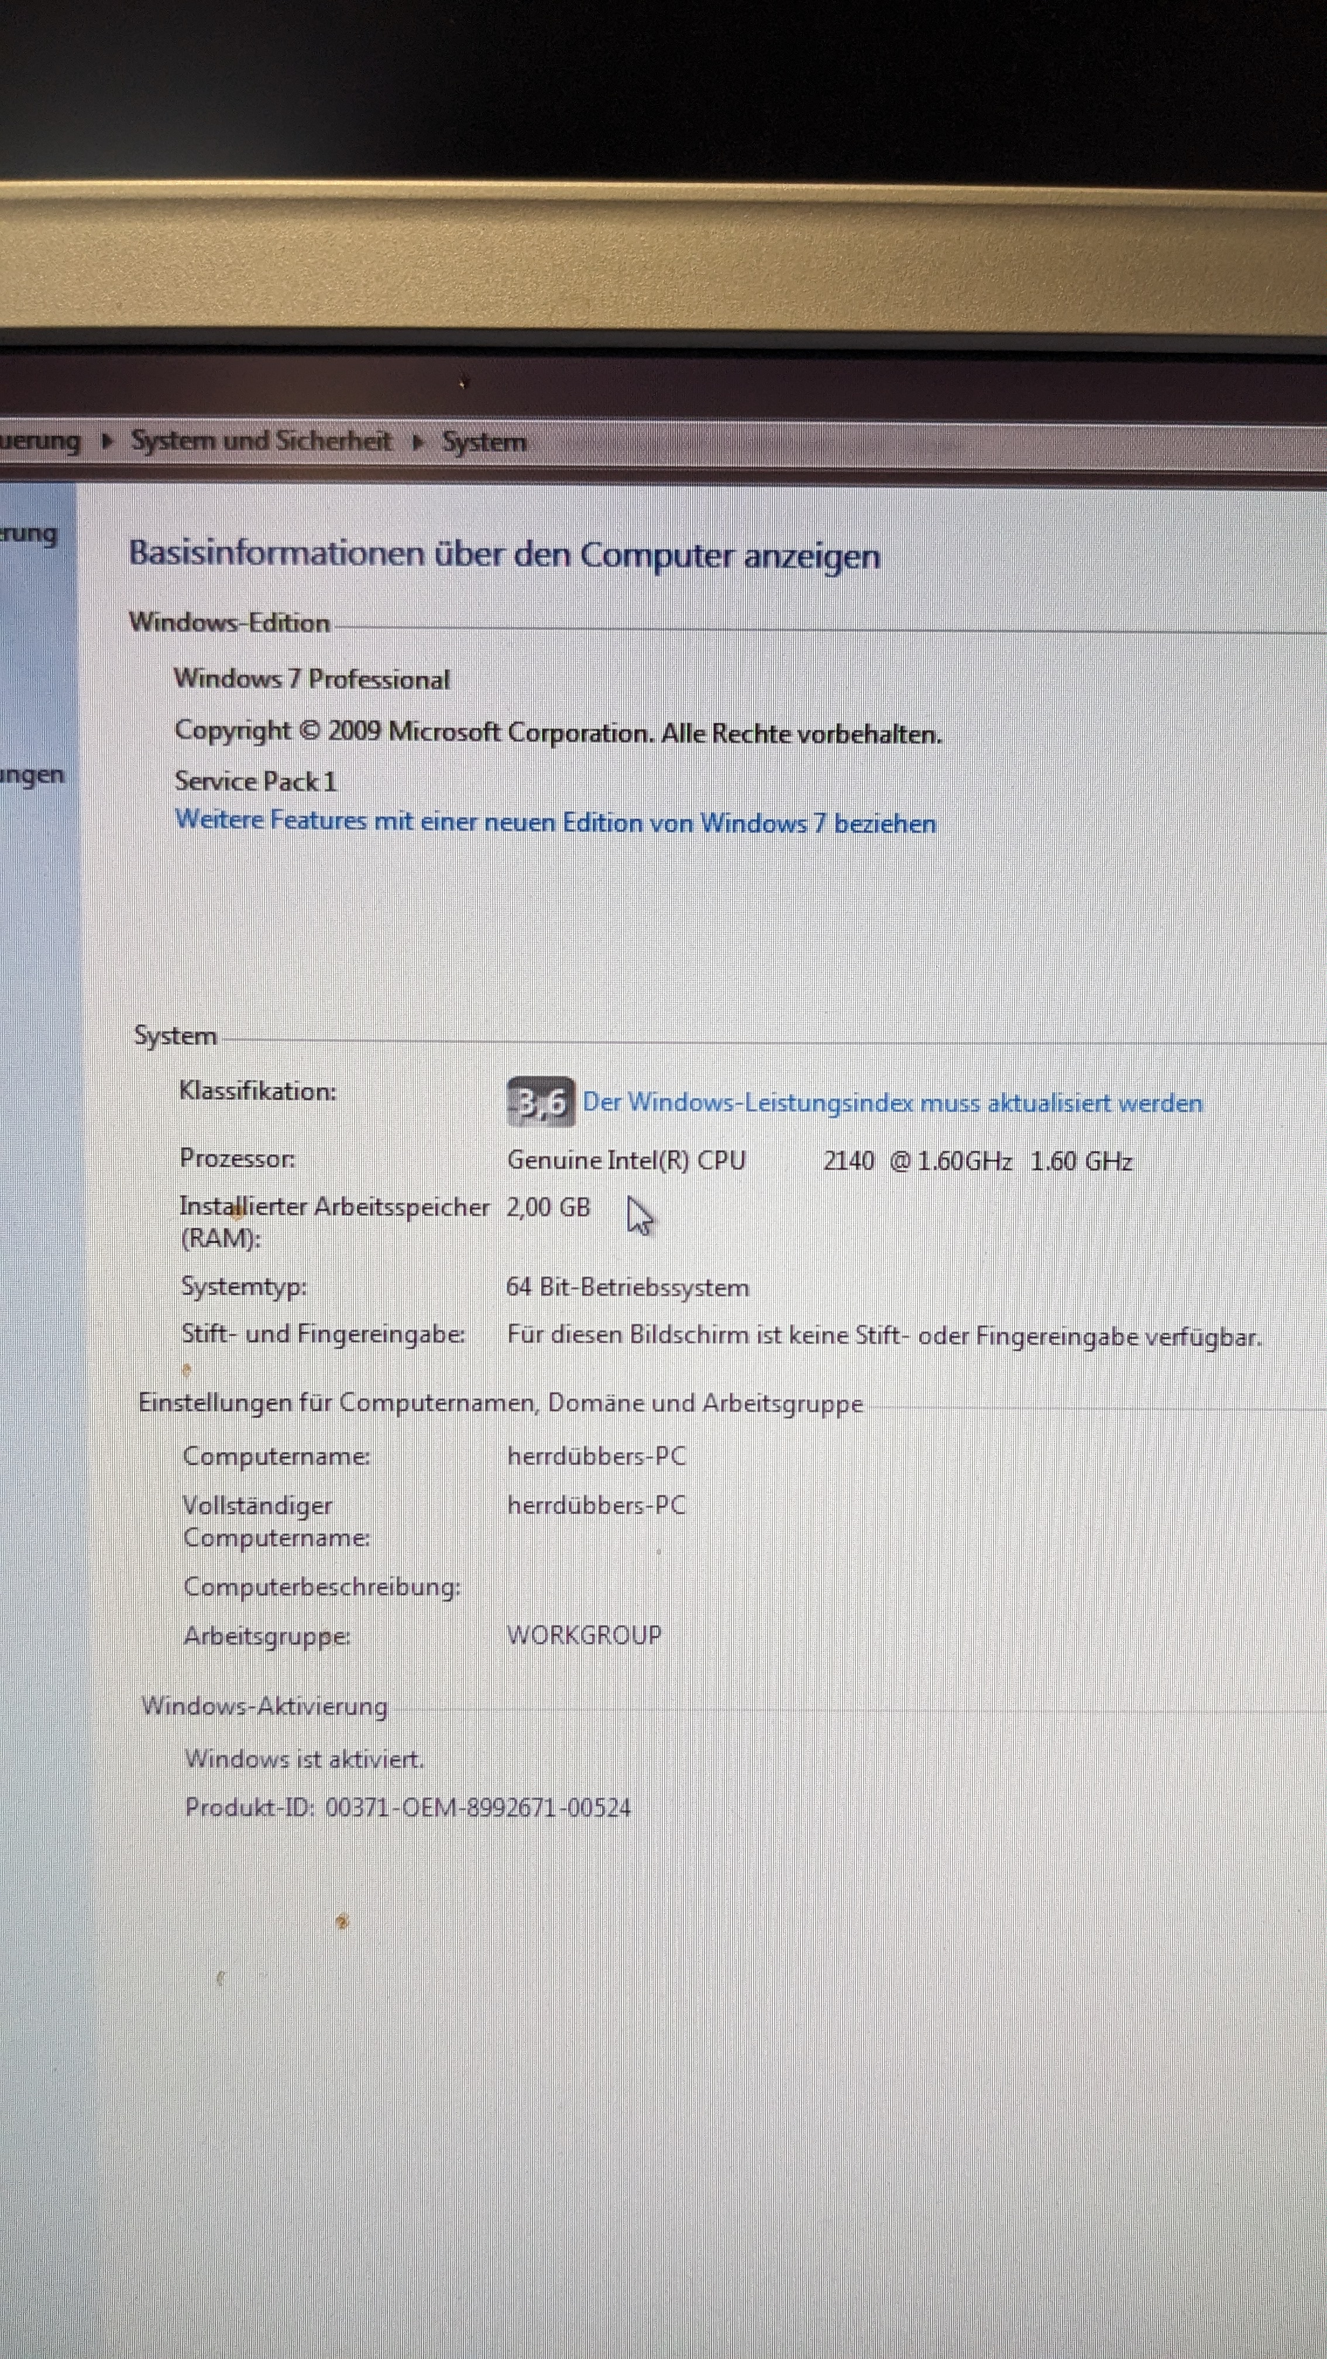Viewport: 1327px width, 2359px height.
Task: Click the Computername value 'herrdübbers-PC'
Action: click(x=596, y=1455)
